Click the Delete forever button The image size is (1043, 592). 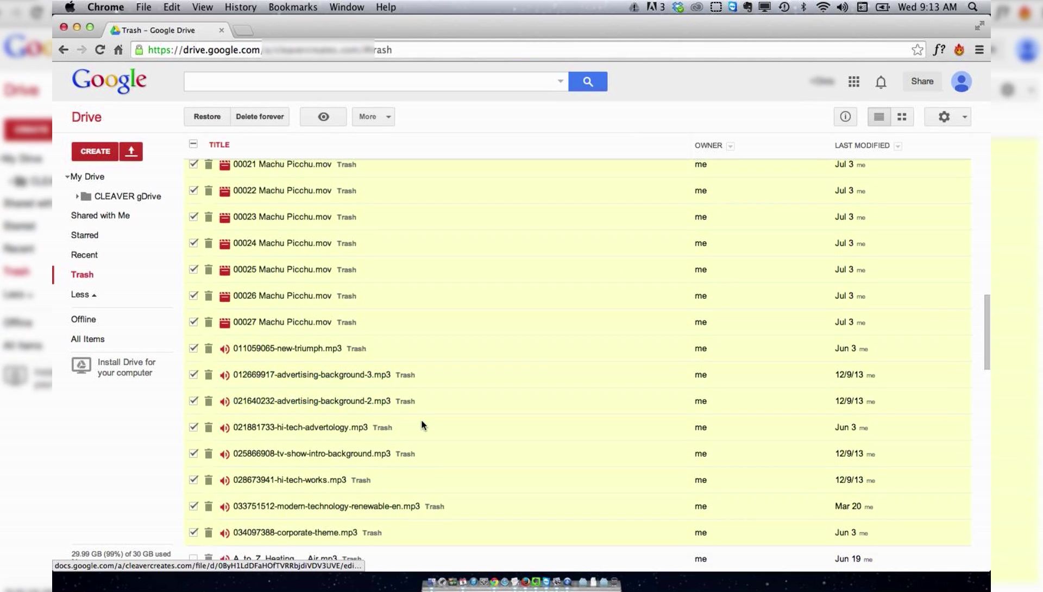point(260,117)
